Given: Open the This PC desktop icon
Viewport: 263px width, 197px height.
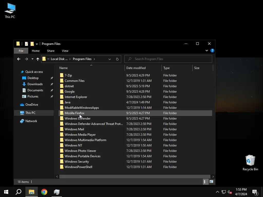Looking at the screenshot, I should (10, 11).
